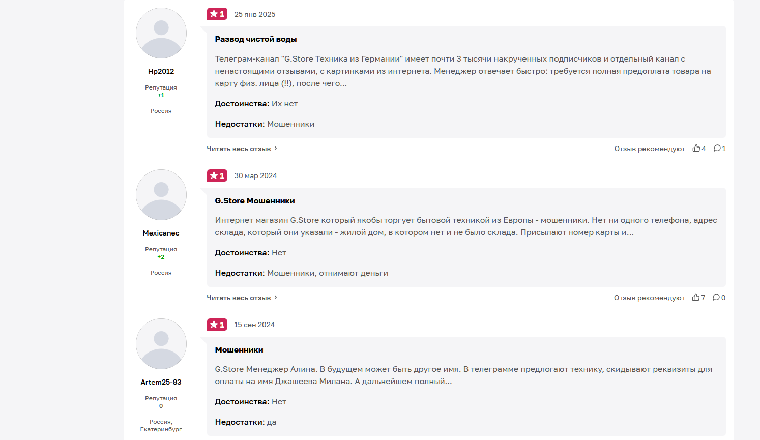
Task: Click "Отзыв рекомендуют" on Hp2012's review
Action: (x=650, y=149)
